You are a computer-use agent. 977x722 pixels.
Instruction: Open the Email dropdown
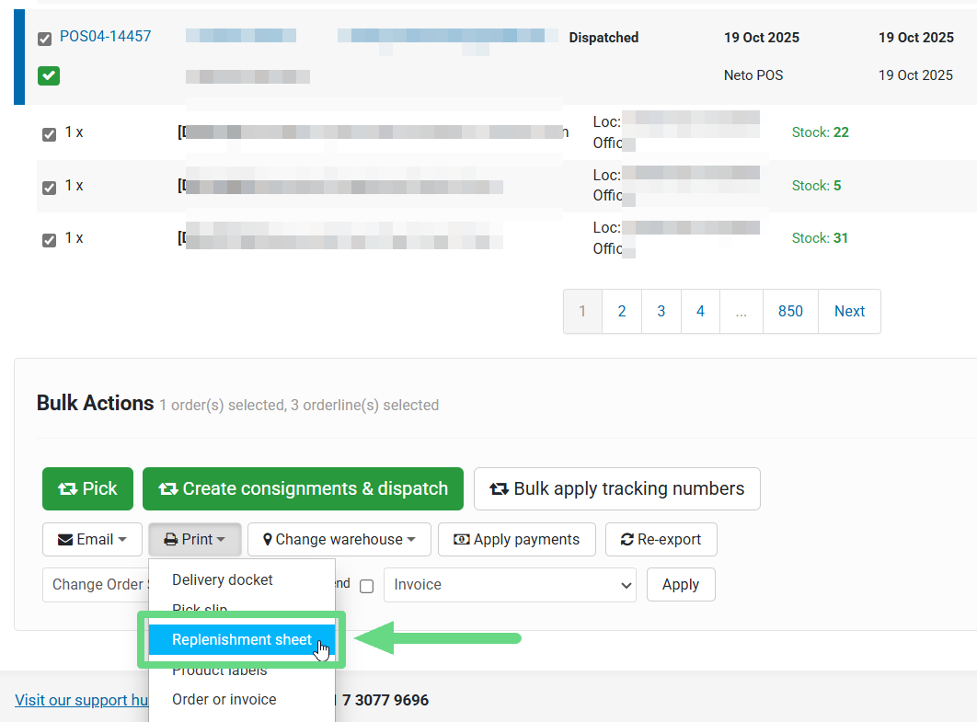[92, 540]
